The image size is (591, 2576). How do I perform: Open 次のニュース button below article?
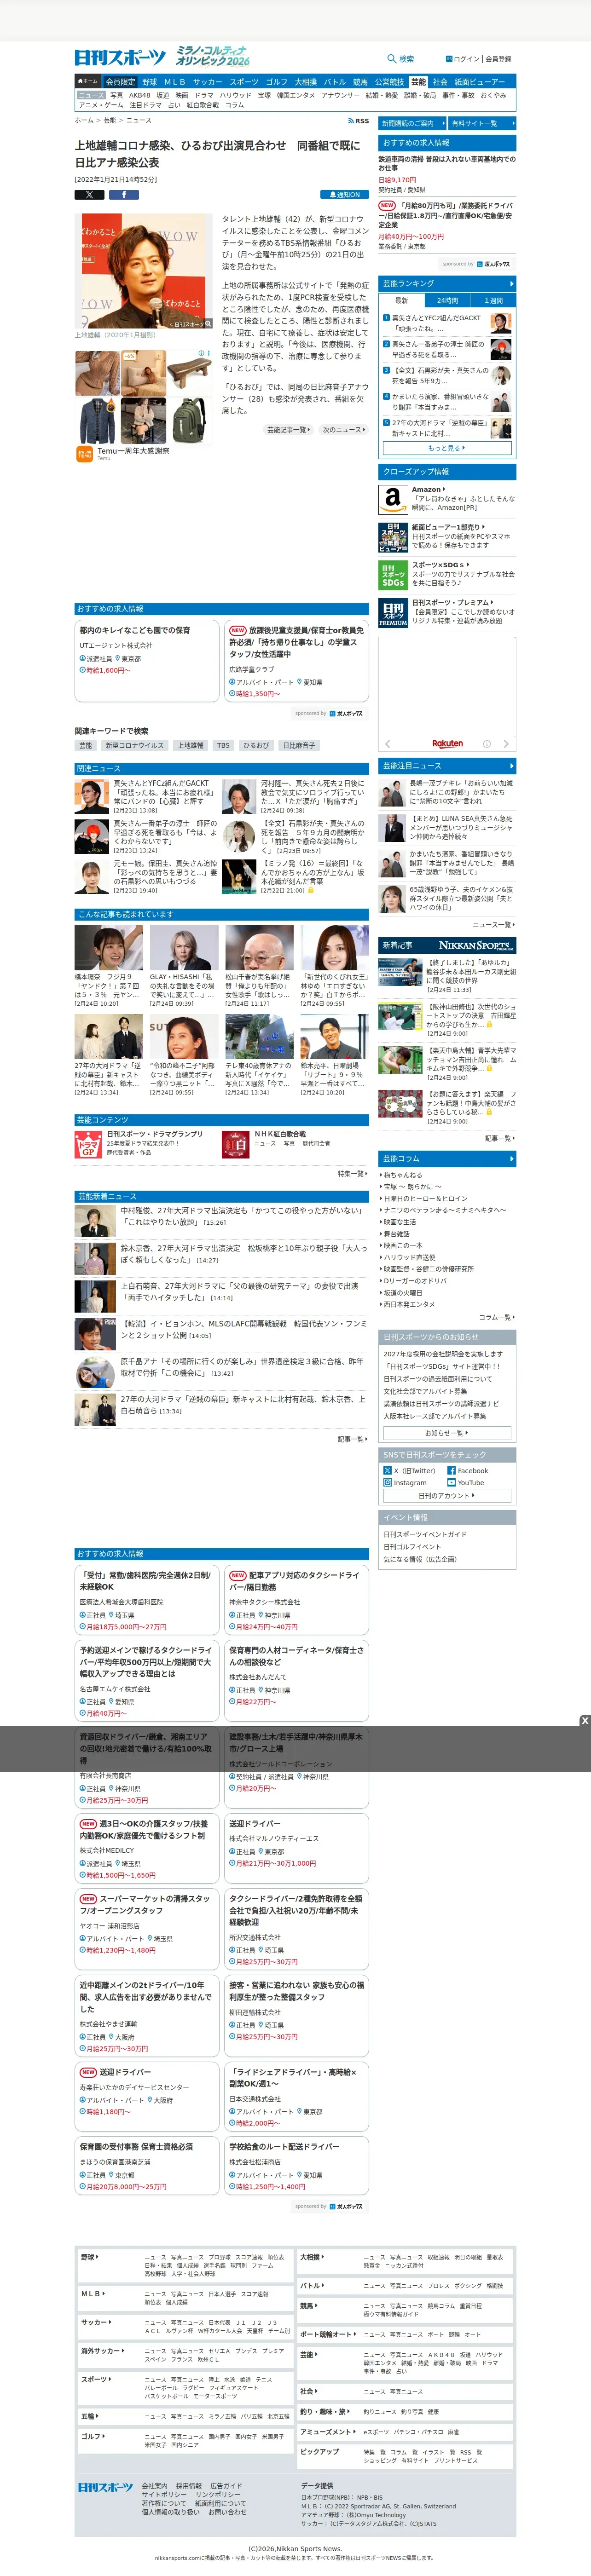[x=343, y=430]
